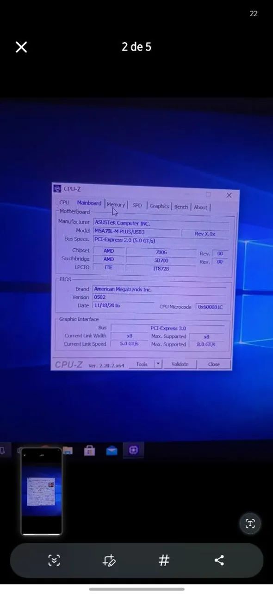Open the Tools dropdown arrow in CPU-Z

click(158, 364)
